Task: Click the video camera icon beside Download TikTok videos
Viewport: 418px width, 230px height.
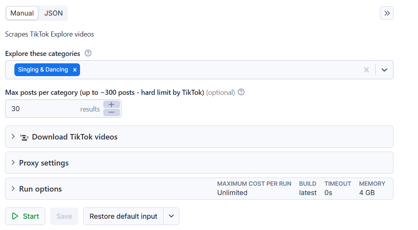Action: tap(24, 137)
